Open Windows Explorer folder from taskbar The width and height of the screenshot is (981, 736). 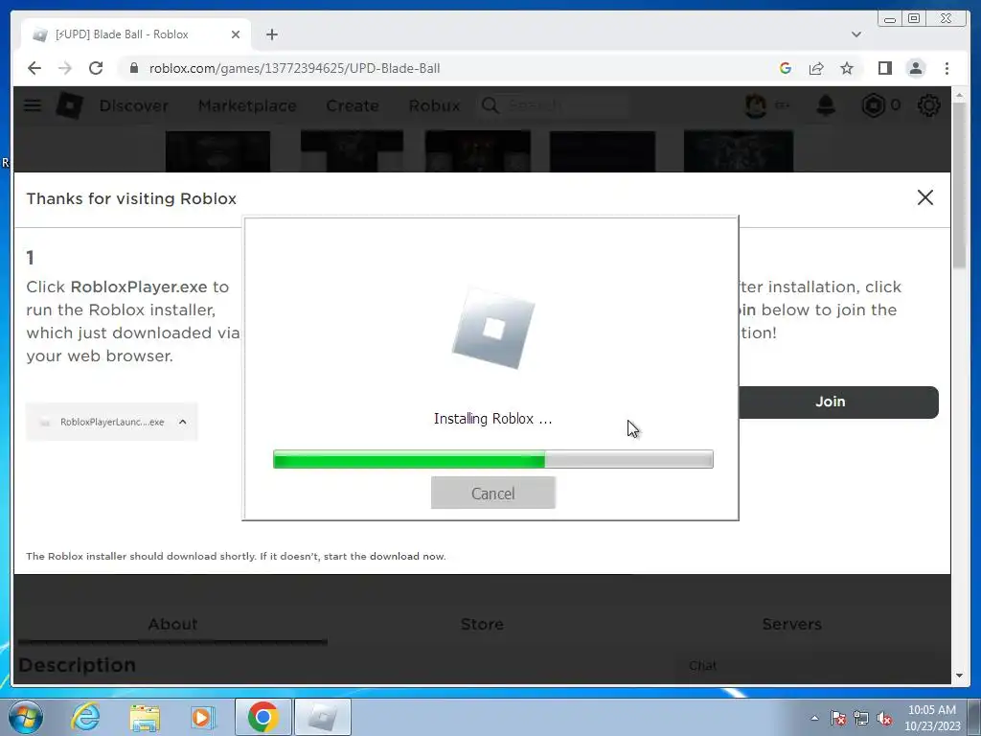[x=145, y=717]
